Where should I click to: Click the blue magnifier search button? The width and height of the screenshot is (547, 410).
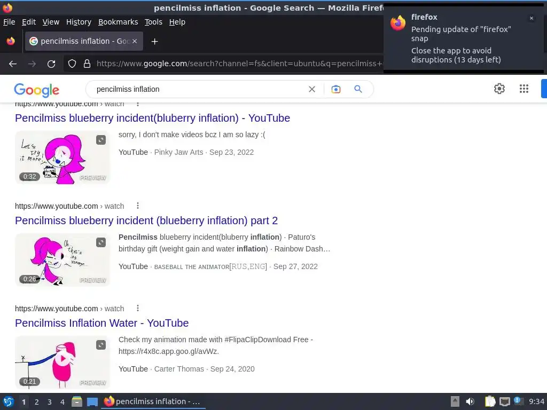coord(358,89)
